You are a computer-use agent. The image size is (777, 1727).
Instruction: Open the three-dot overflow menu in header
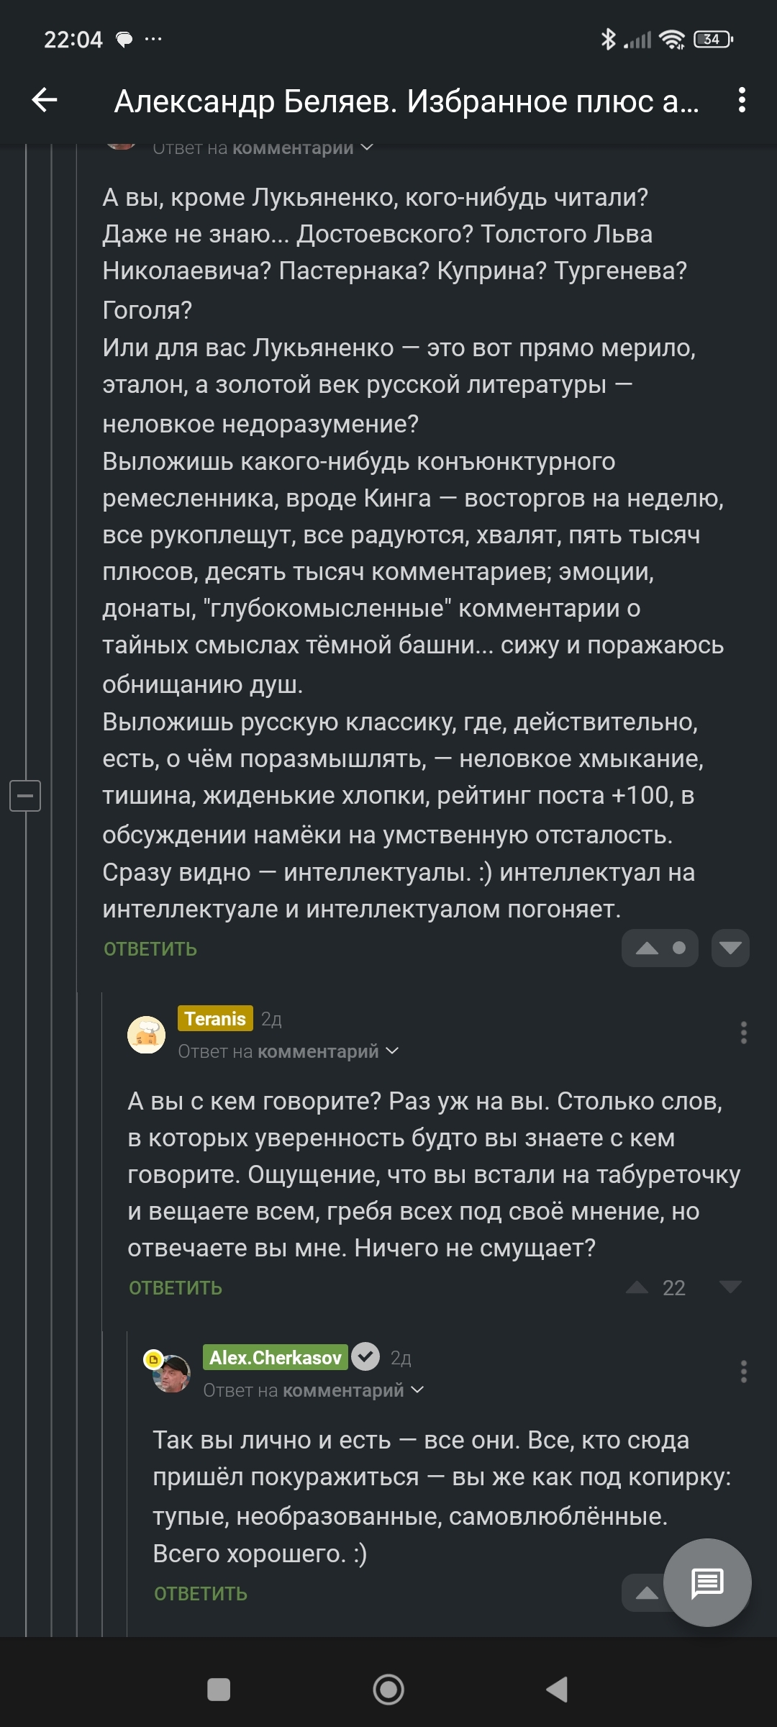click(x=742, y=100)
